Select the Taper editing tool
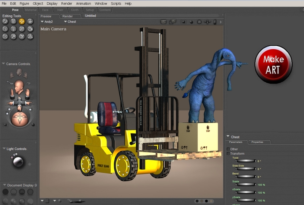The image size is (304, 205). point(13,29)
